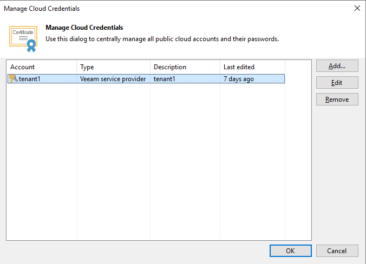Image resolution: width=366 pixels, height=264 pixels.
Task: Sort list by Description column header
Action: point(185,67)
